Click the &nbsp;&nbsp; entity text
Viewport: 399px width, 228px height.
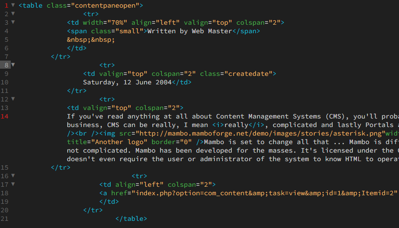pos(91,40)
